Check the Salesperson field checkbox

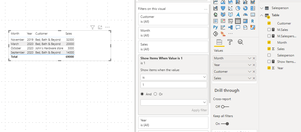pos(269,55)
